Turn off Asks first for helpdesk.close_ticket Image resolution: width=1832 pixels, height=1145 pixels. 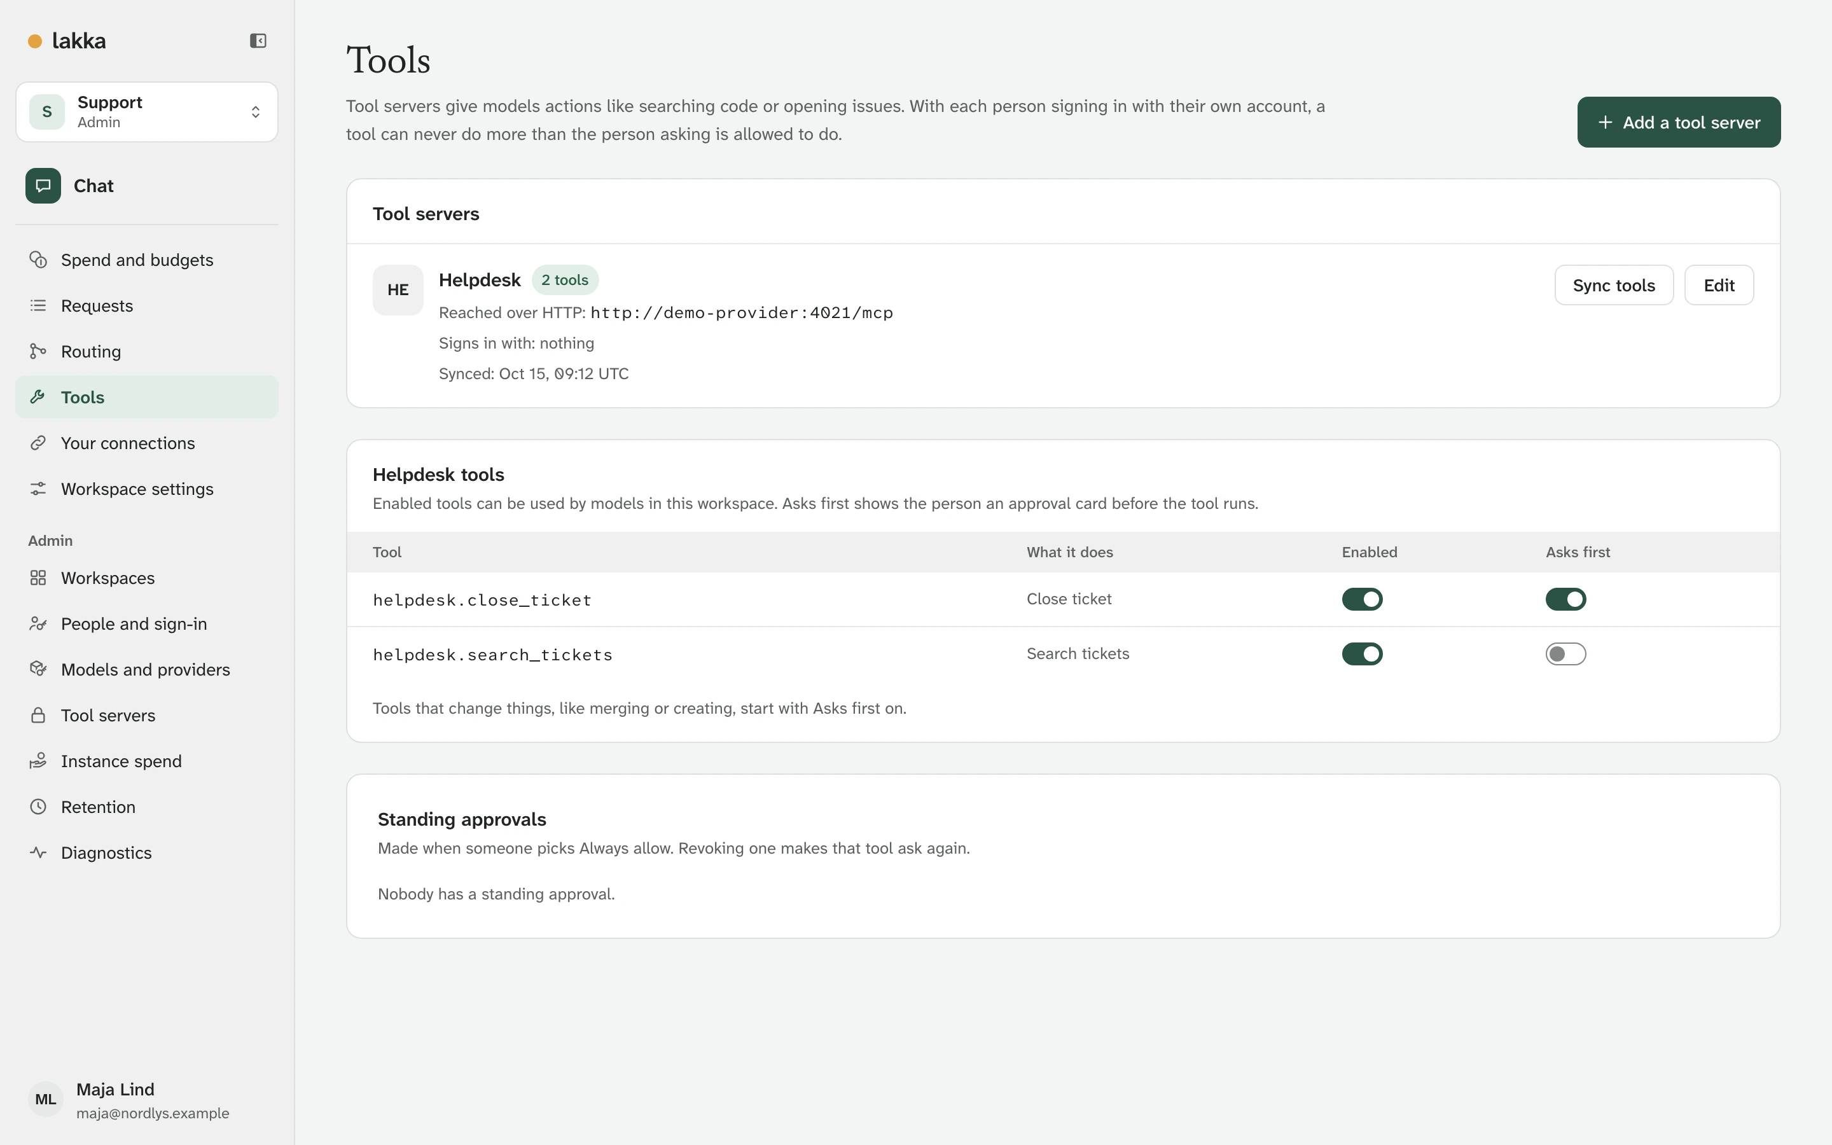click(x=1565, y=599)
